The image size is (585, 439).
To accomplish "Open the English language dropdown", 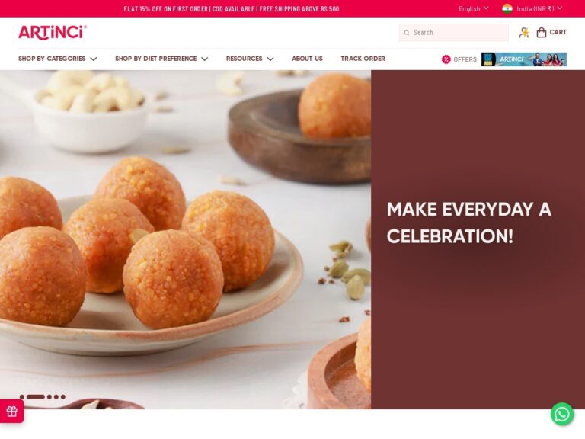I will 474,8.
